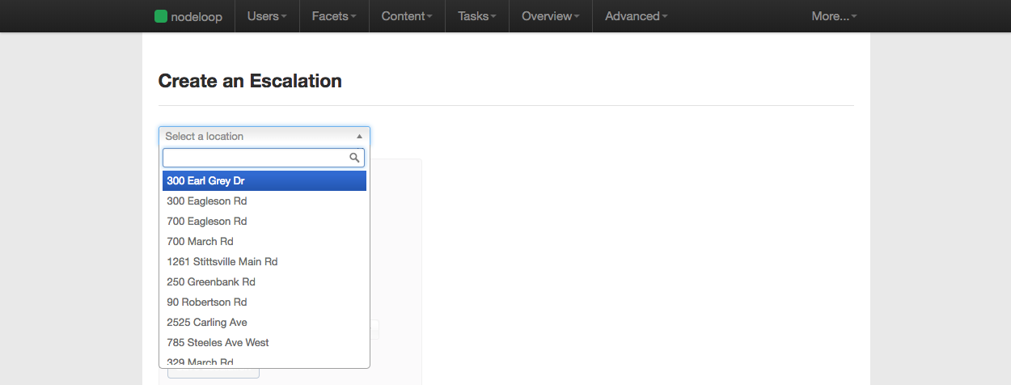Select the 700 Eagleson Rd location

(x=264, y=222)
